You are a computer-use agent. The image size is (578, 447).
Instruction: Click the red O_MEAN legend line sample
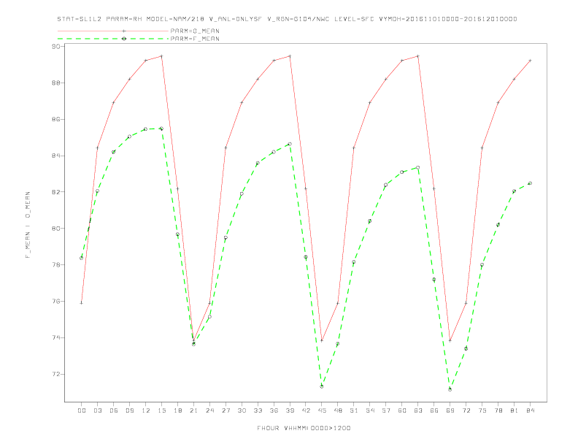(x=113, y=31)
